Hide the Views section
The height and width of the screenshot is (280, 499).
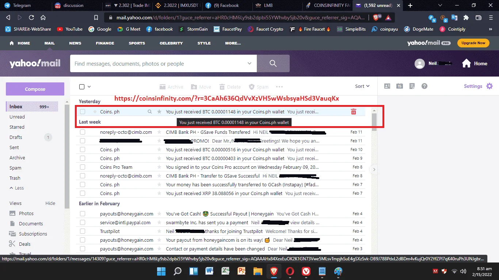[50, 203]
